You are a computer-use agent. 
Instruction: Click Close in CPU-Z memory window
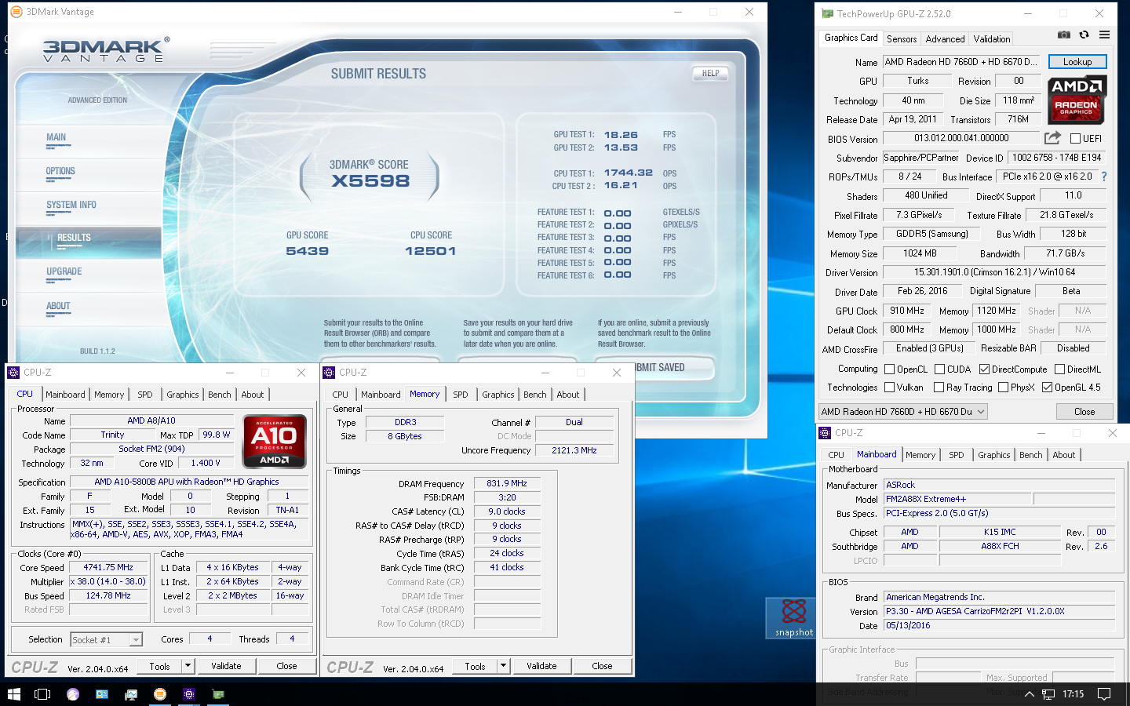(x=602, y=666)
